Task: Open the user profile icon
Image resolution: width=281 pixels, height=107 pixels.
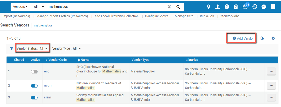Action: click(217, 7)
